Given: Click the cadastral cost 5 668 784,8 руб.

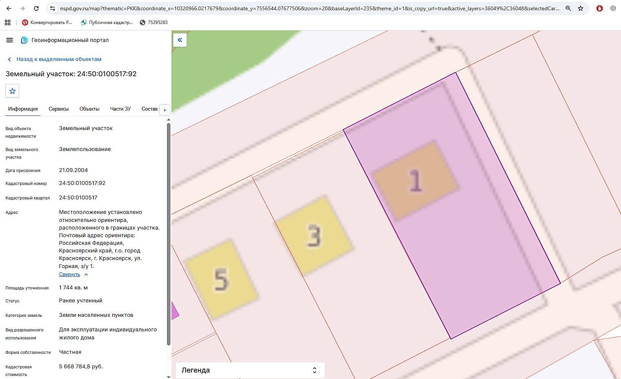Looking at the screenshot, I should pos(81,366).
